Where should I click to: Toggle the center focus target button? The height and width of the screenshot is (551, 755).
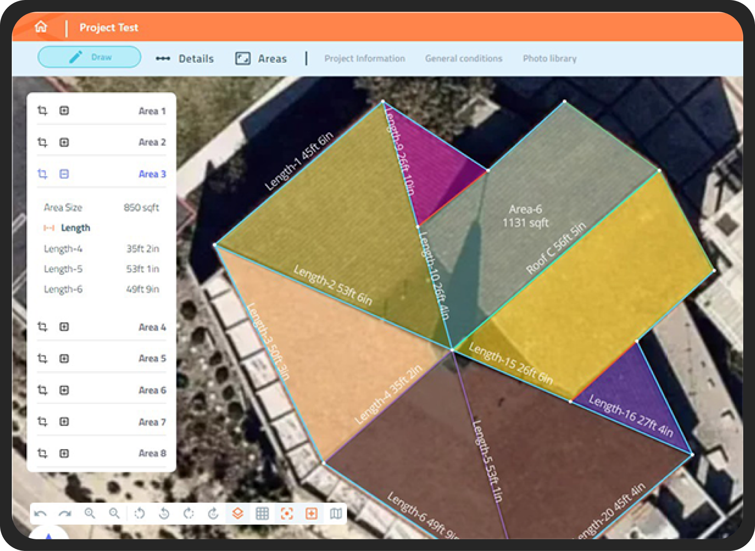tap(287, 513)
